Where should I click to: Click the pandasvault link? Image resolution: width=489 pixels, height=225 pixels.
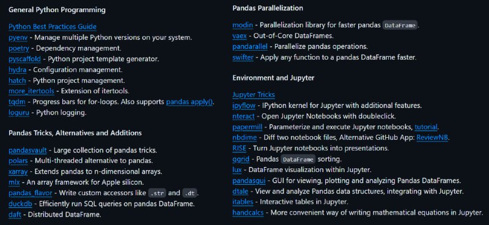28,151
